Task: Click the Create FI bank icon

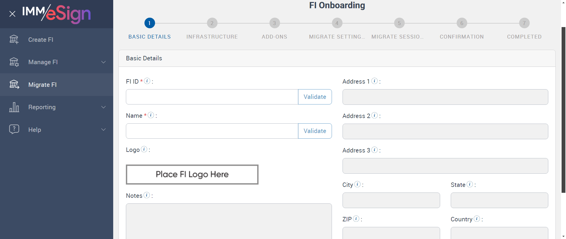Action: tap(14, 39)
